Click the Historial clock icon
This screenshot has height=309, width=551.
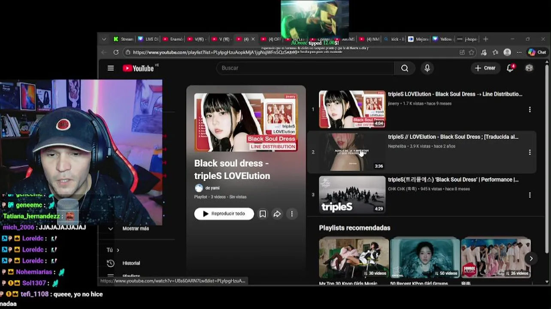(111, 263)
